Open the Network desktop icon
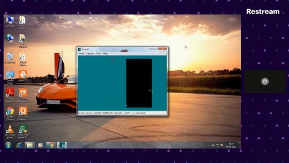Screen dimensions: 289x163 (10, 39)
